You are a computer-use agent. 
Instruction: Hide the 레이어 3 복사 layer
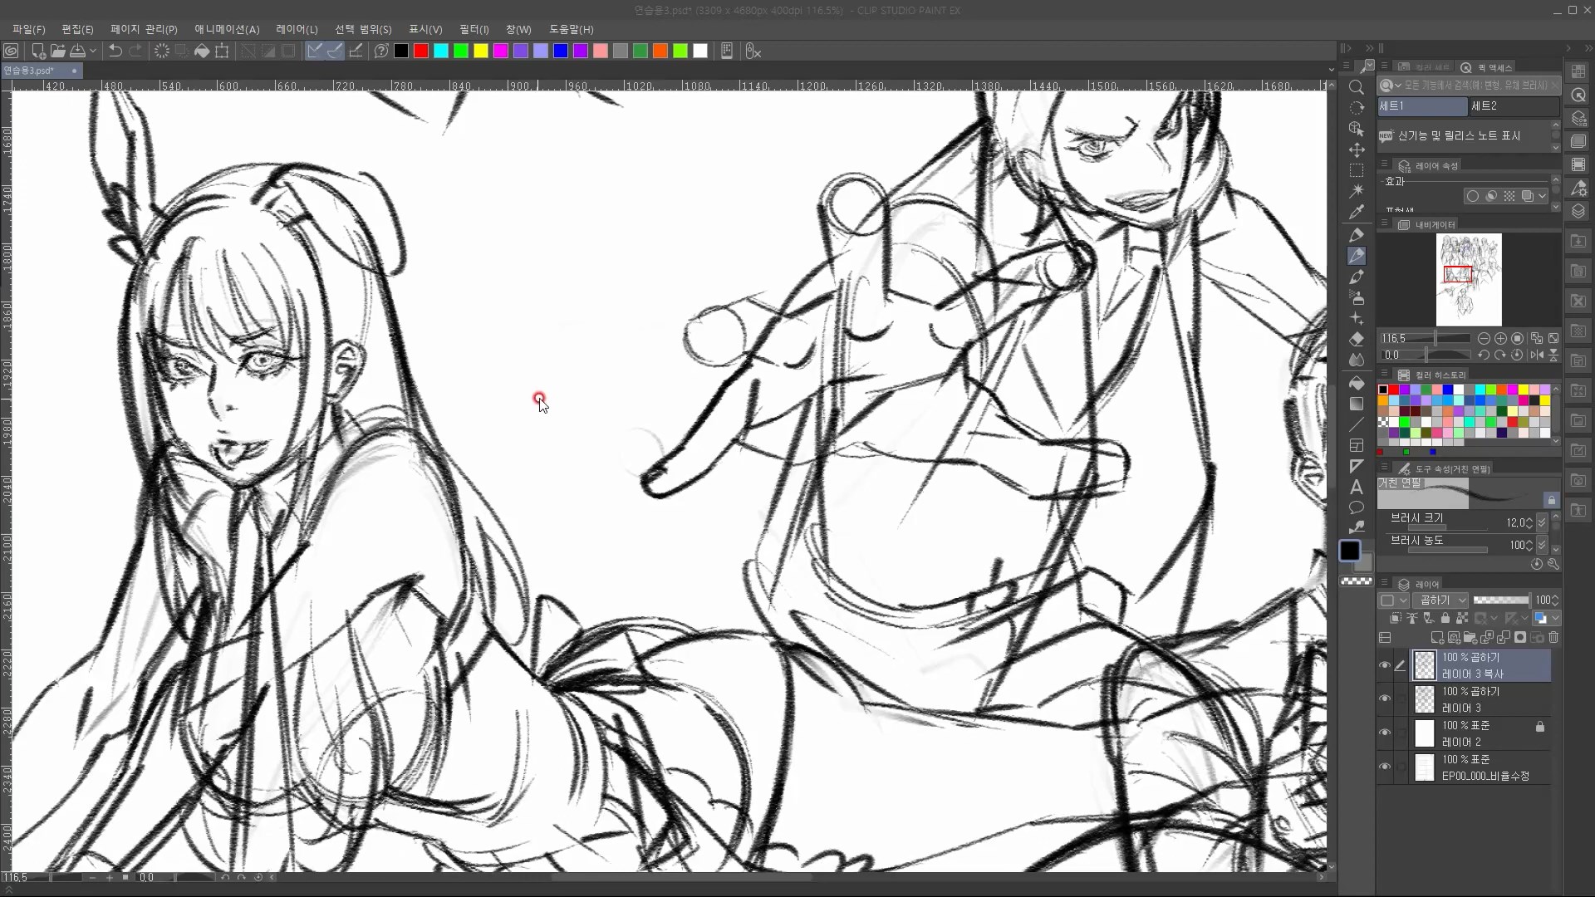click(x=1384, y=665)
